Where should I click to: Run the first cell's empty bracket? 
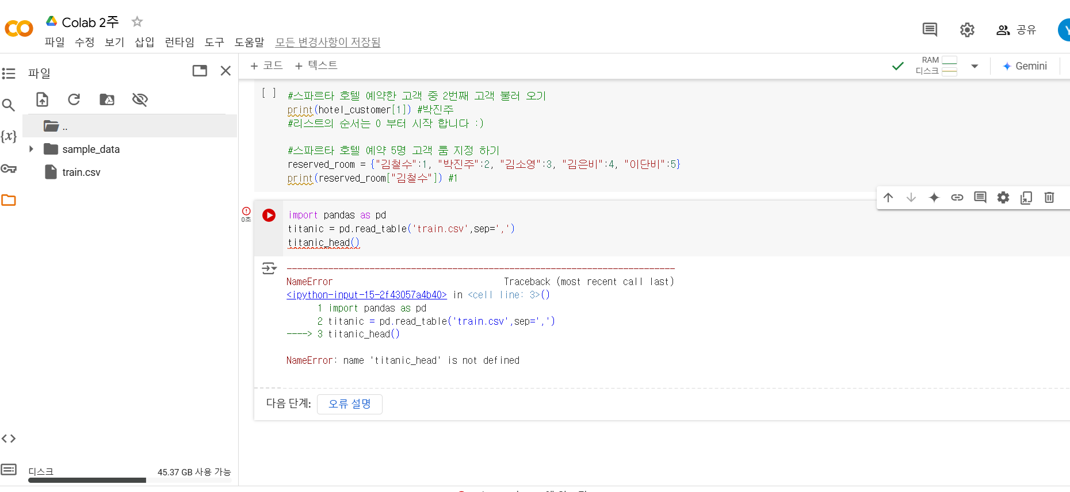[x=269, y=93]
